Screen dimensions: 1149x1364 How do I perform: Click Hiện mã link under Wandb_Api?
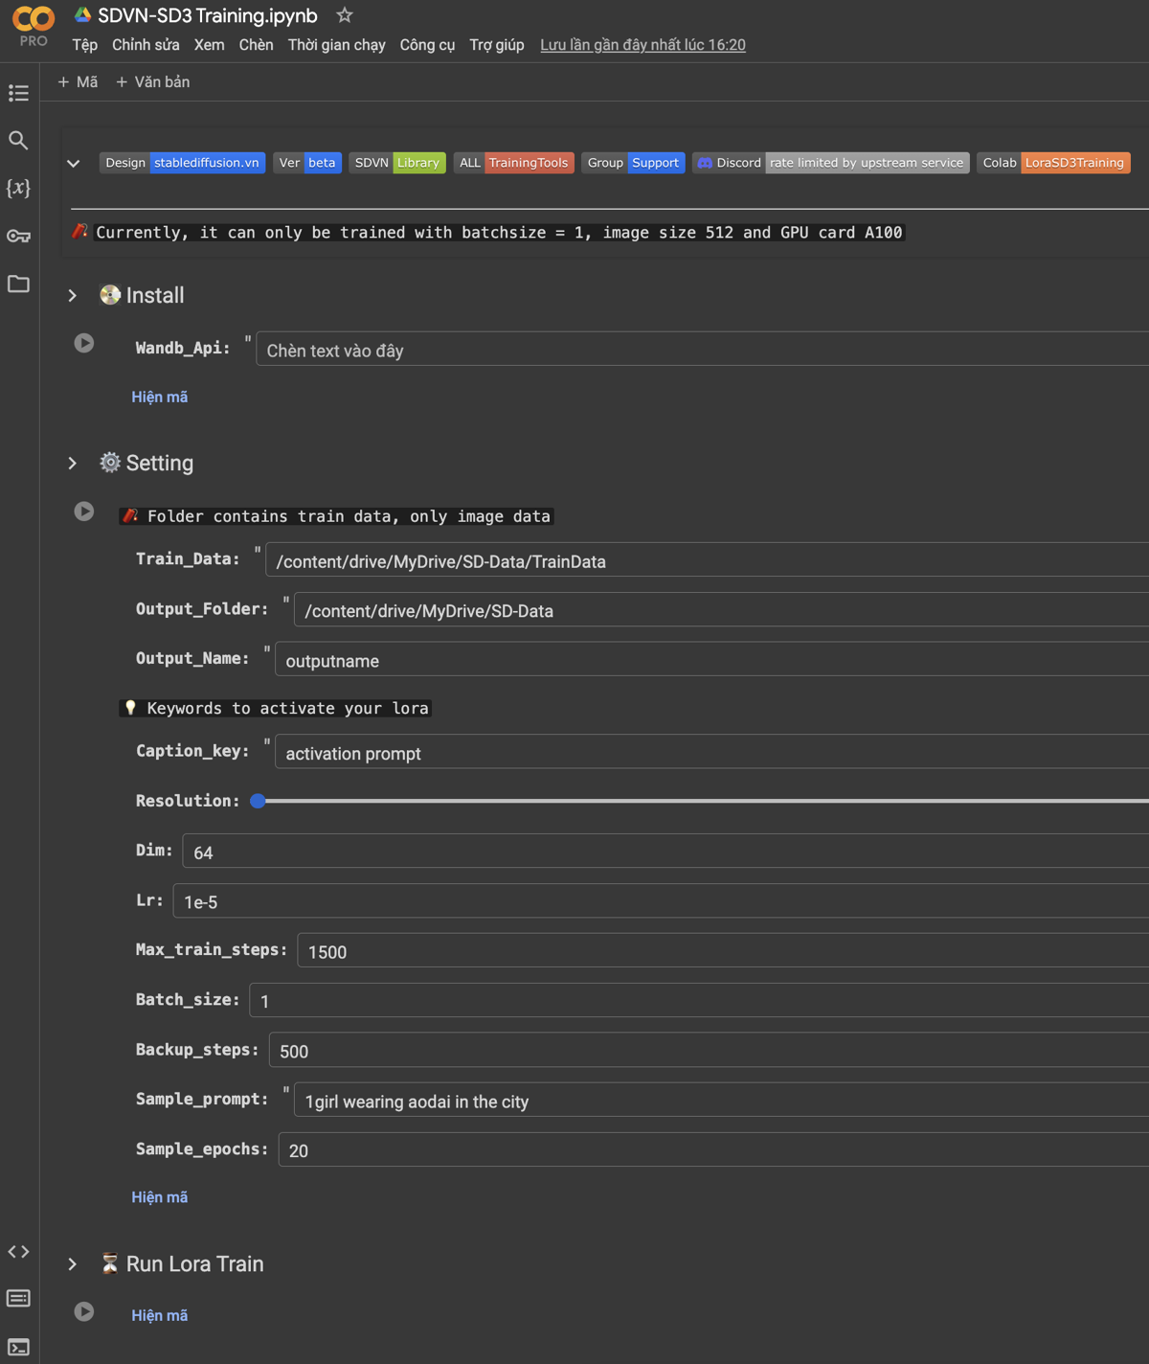click(159, 397)
